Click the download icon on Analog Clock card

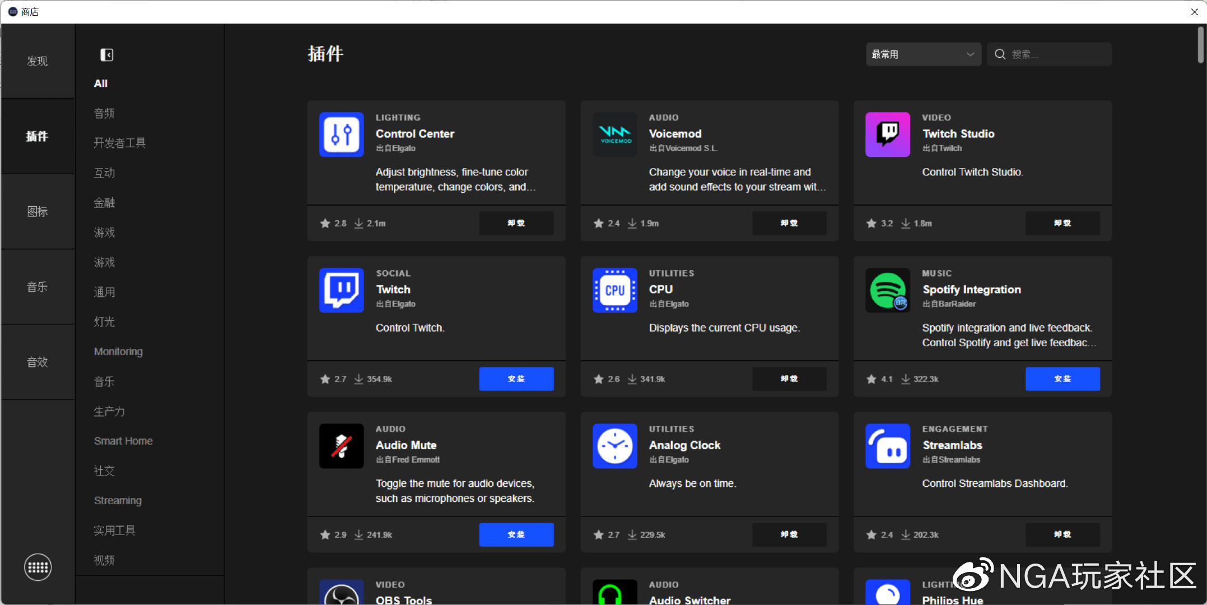pos(632,535)
